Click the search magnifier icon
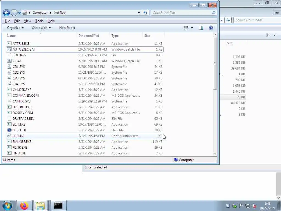The image size is (281, 211). click(x=213, y=13)
